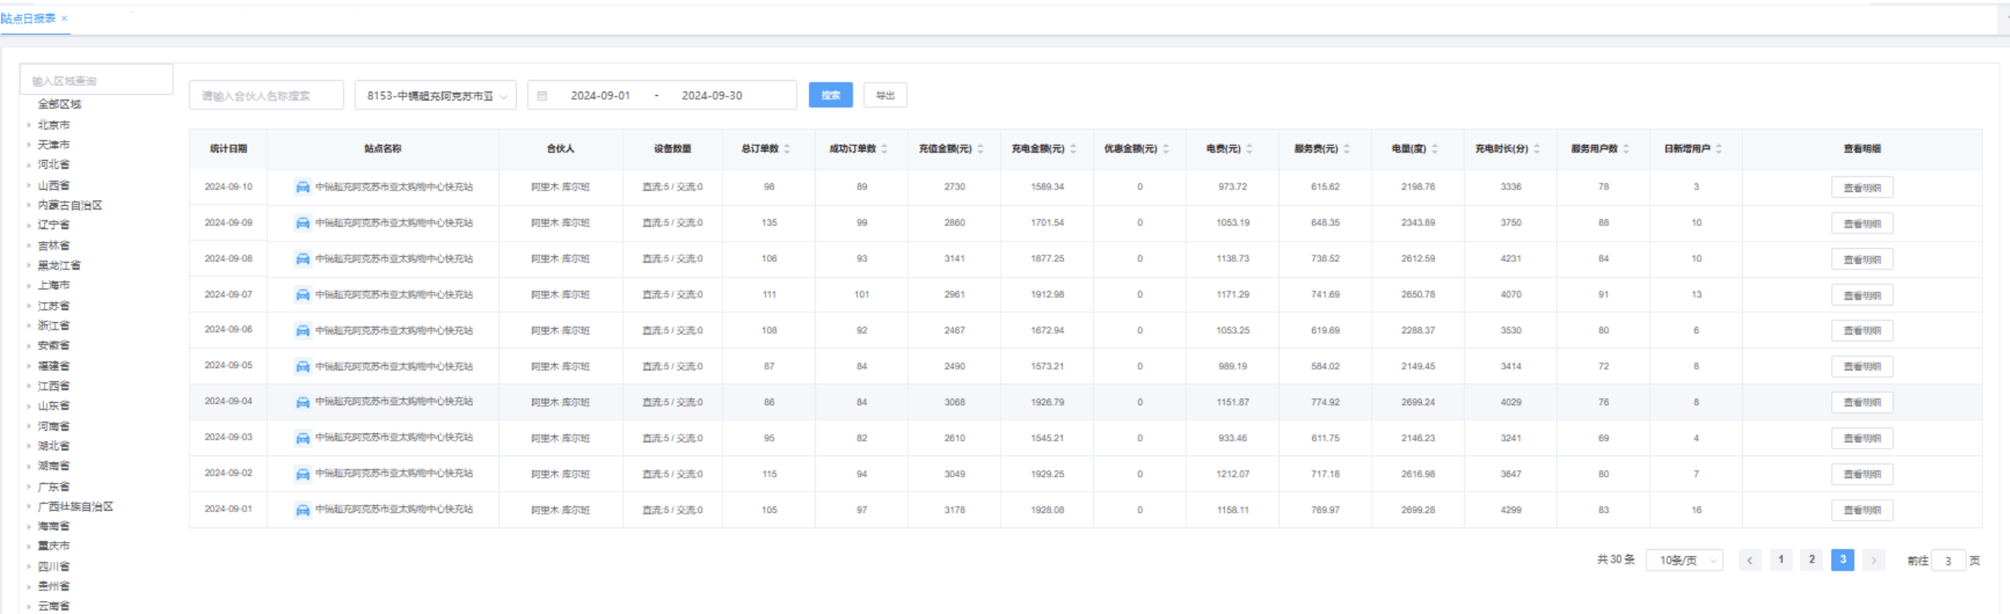Image resolution: width=2010 pixels, height=614 pixels.
Task: Go to previous page arrow
Action: 1749,560
